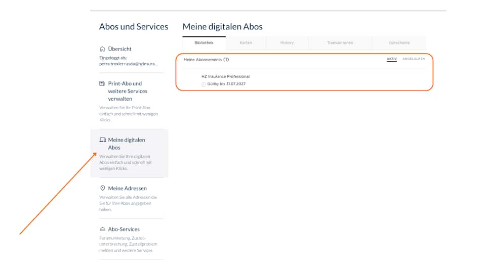Click the clock icon next to Gültig bis
This screenshot has width=486, height=273.
point(204,84)
